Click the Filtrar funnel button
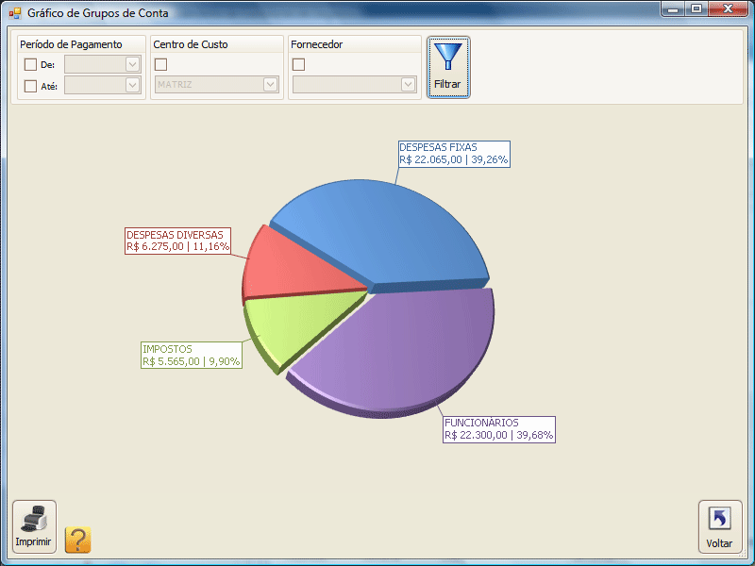The image size is (755, 566). [447, 67]
